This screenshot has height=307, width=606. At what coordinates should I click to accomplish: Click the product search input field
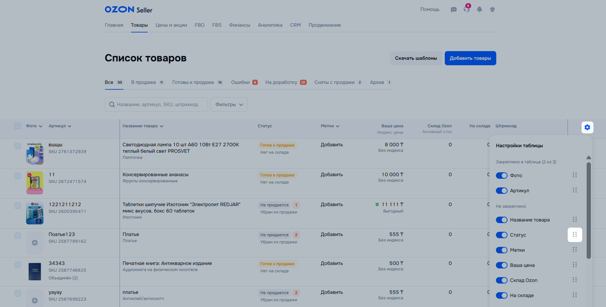157,104
